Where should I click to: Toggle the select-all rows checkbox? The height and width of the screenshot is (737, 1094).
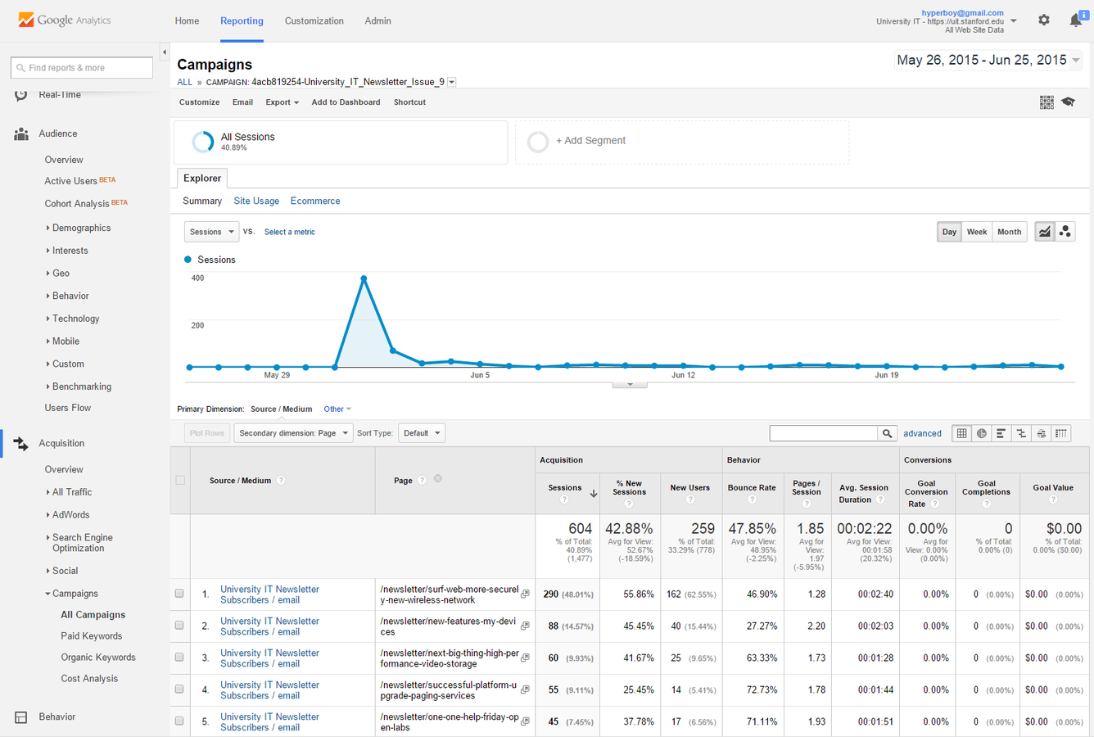click(x=180, y=481)
